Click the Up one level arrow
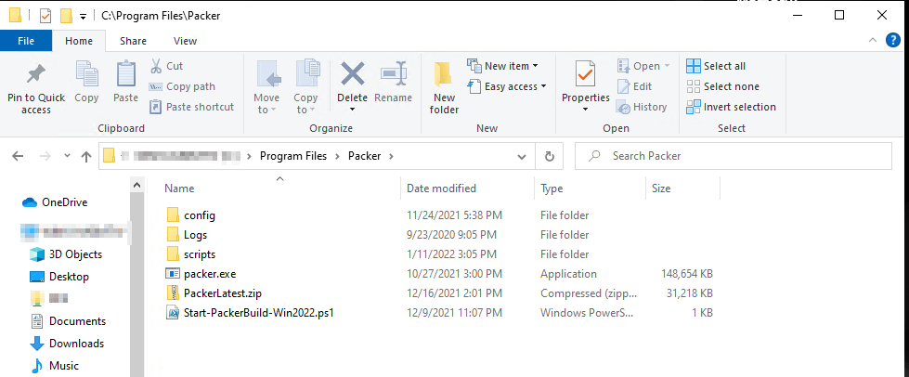This screenshot has width=909, height=377. pos(86,156)
